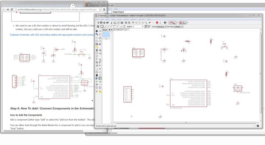Choose the second wire bend style
The image size is (265, 145).
click(105, 26)
